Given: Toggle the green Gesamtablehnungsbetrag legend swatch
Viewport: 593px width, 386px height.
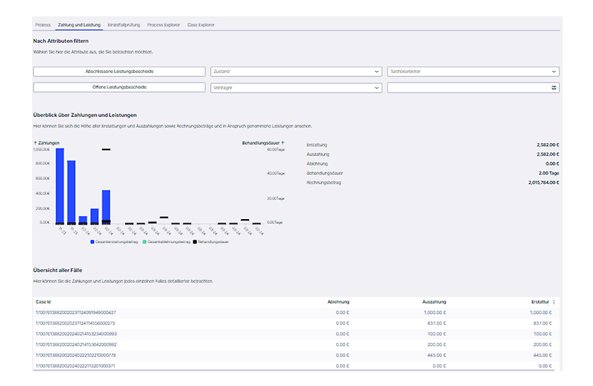Looking at the screenshot, I should click(145, 242).
